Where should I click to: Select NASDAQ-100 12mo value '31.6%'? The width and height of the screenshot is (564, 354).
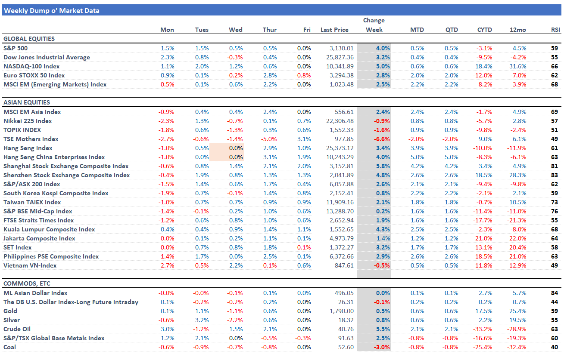pos(517,66)
